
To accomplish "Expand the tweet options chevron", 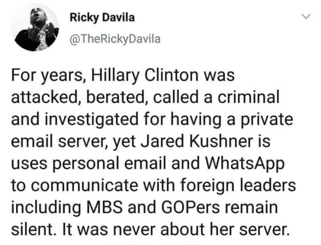I will pyautogui.click(x=307, y=16).
